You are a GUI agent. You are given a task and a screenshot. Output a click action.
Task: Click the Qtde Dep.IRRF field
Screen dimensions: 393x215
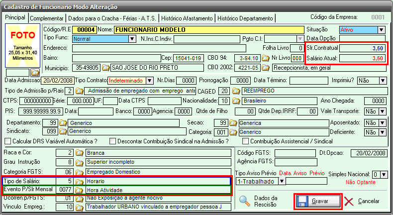(x=307, y=111)
